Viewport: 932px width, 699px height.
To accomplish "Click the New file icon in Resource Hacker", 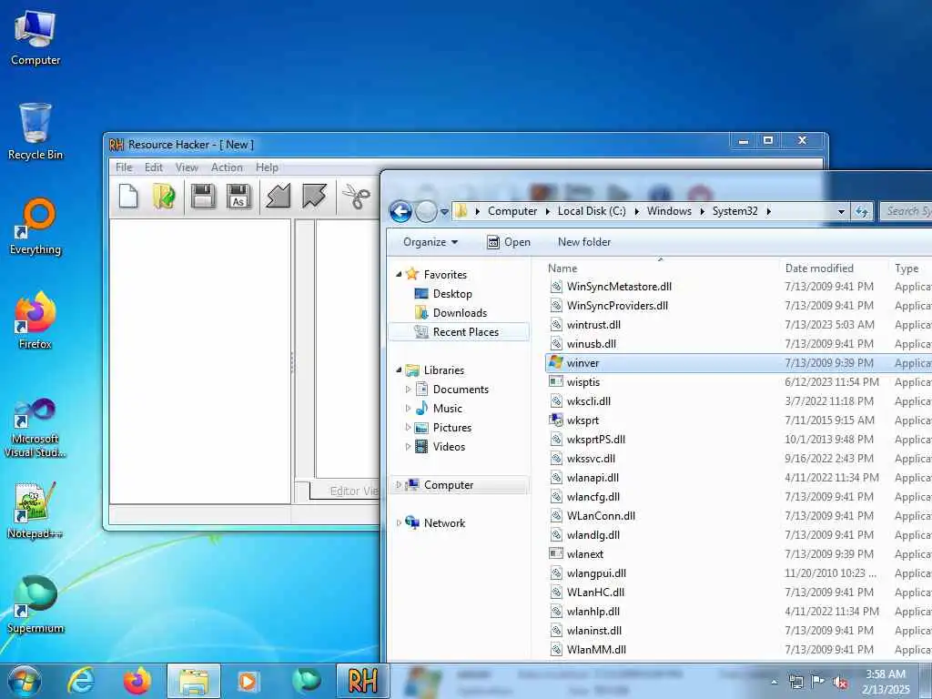I will click(x=128, y=197).
